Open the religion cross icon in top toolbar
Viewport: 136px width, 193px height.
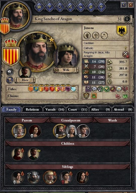point(101,7)
